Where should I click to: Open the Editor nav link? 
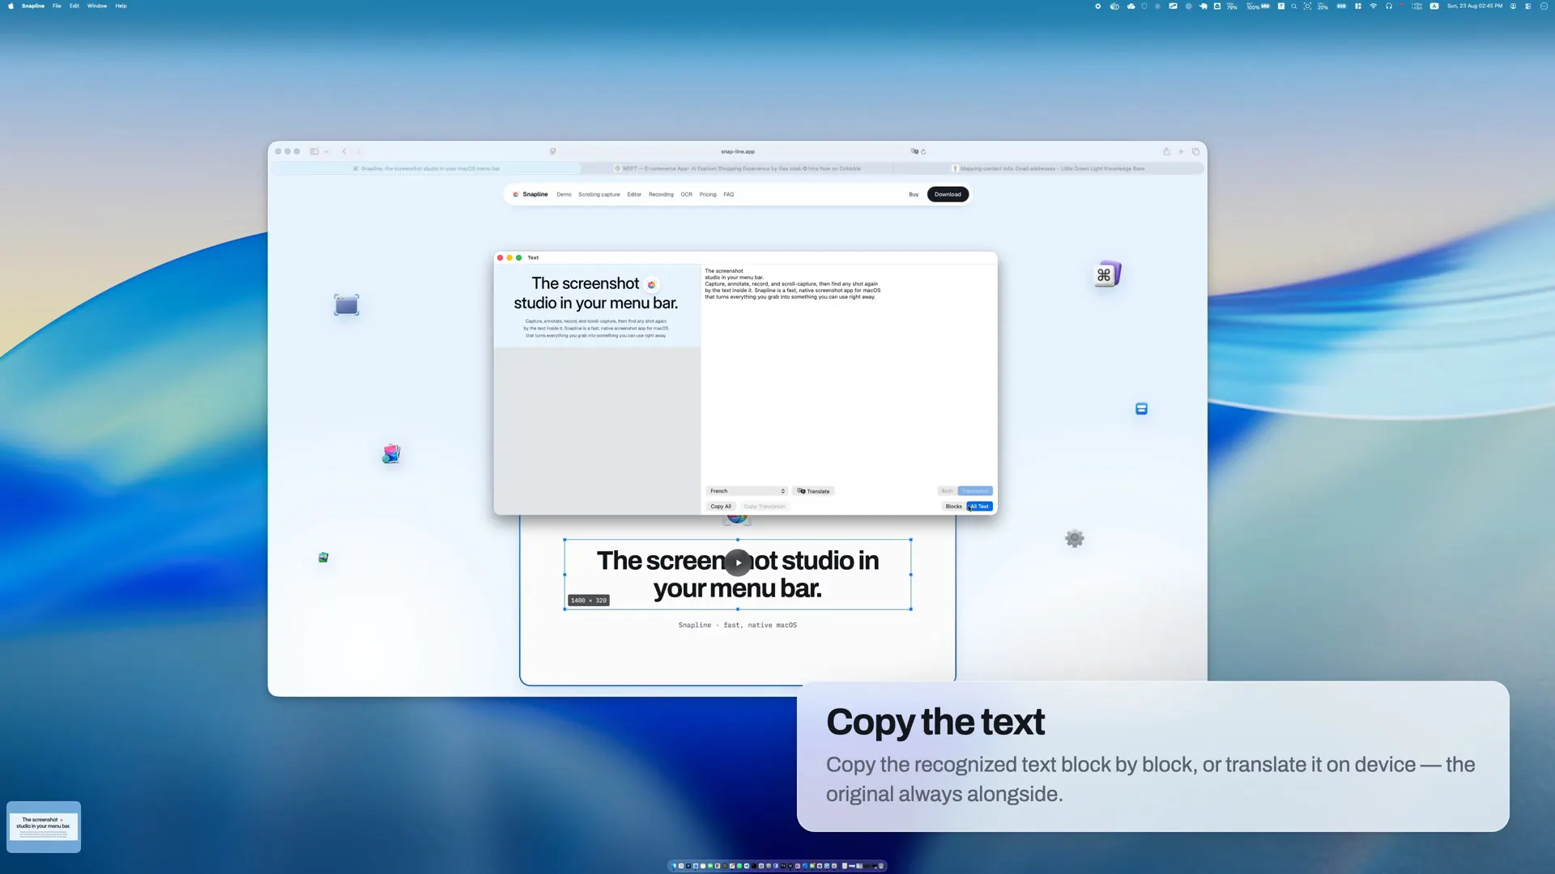point(634,194)
